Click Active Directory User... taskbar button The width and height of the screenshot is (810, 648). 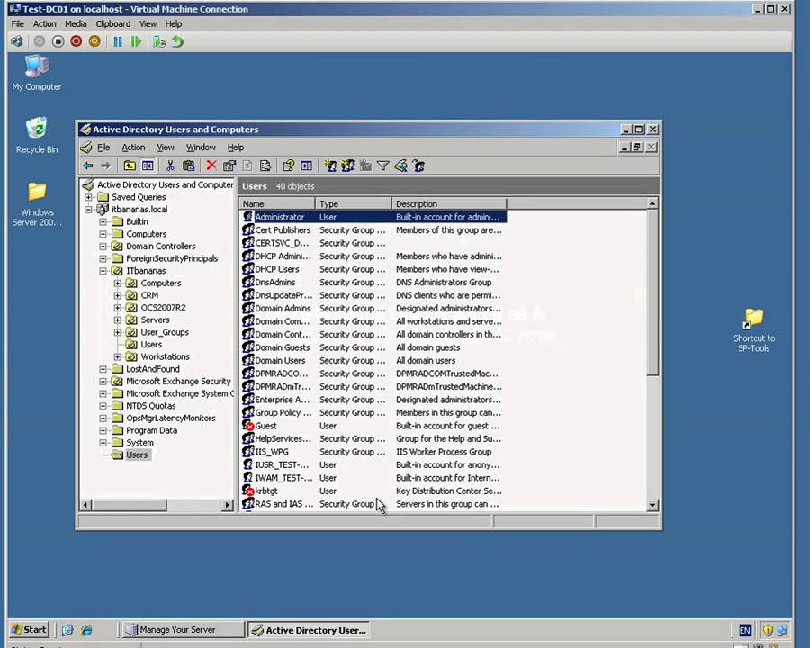(x=309, y=629)
